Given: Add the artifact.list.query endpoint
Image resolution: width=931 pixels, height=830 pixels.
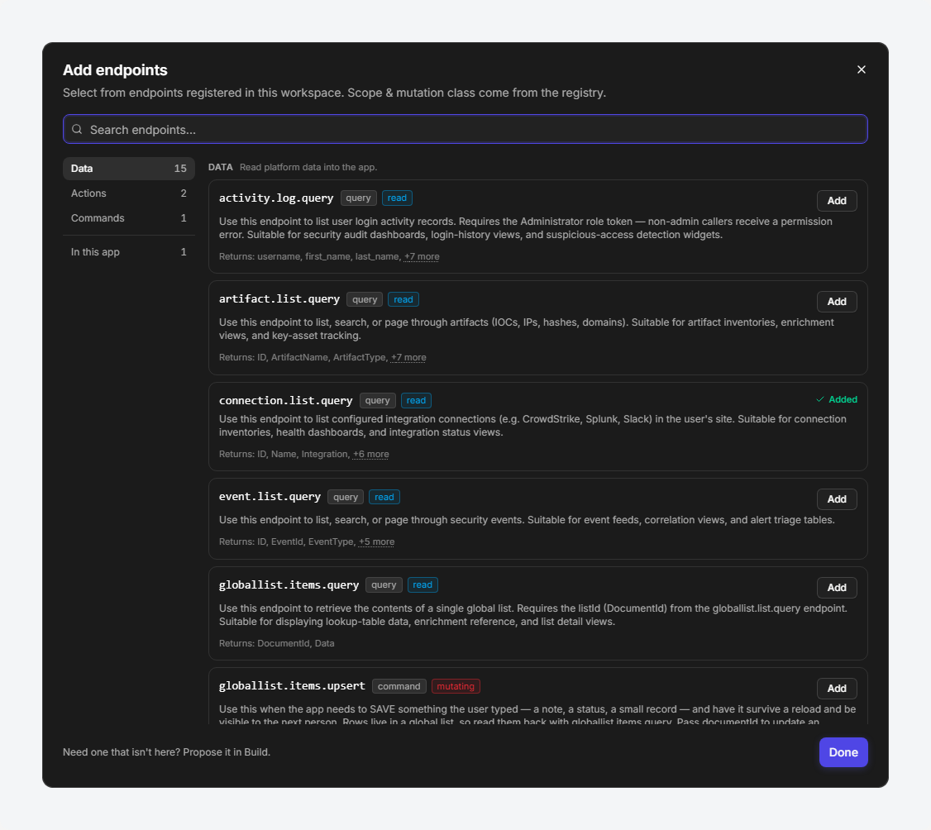Looking at the screenshot, I should coord(837,302).
